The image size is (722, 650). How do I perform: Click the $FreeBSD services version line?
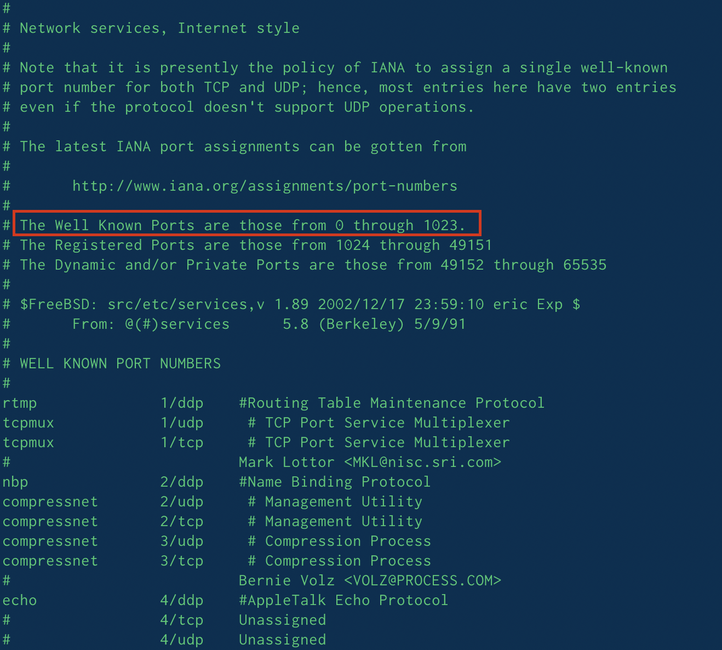tap(300, 304)
